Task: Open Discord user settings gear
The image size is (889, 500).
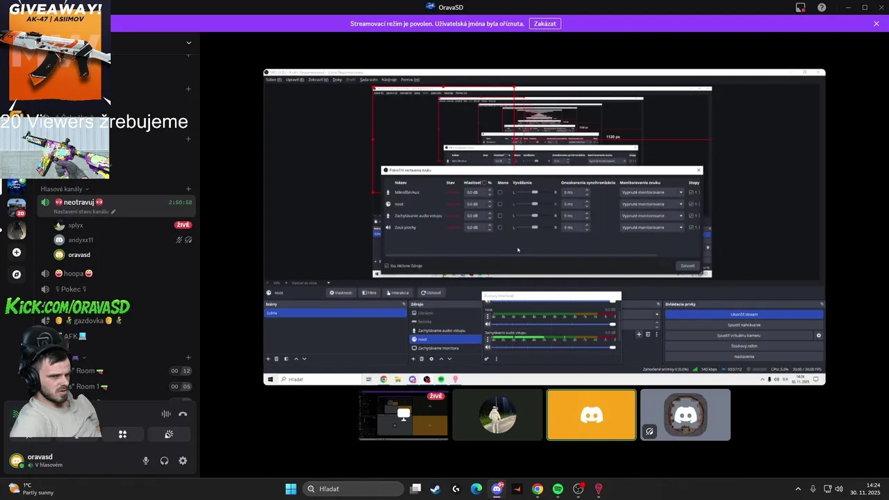Action: (183, 460)
